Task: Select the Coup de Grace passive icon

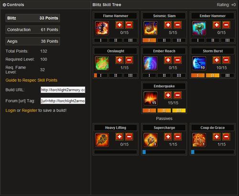Action: (x=199, y=140)
